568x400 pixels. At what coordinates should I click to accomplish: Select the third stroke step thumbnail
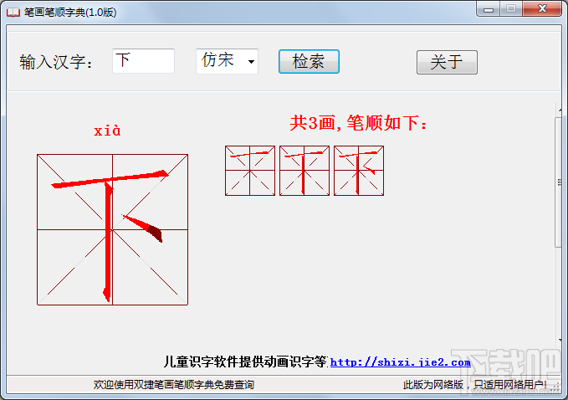[359, 171]
